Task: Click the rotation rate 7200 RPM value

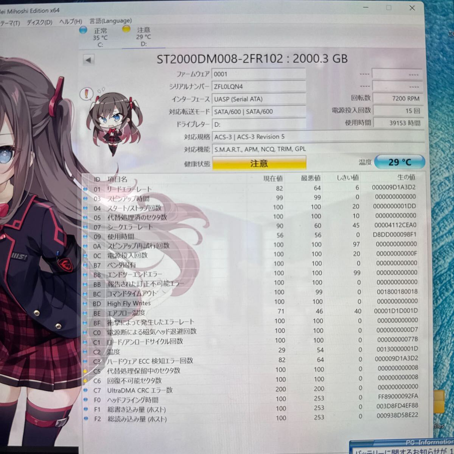Action: click(397, 98)
